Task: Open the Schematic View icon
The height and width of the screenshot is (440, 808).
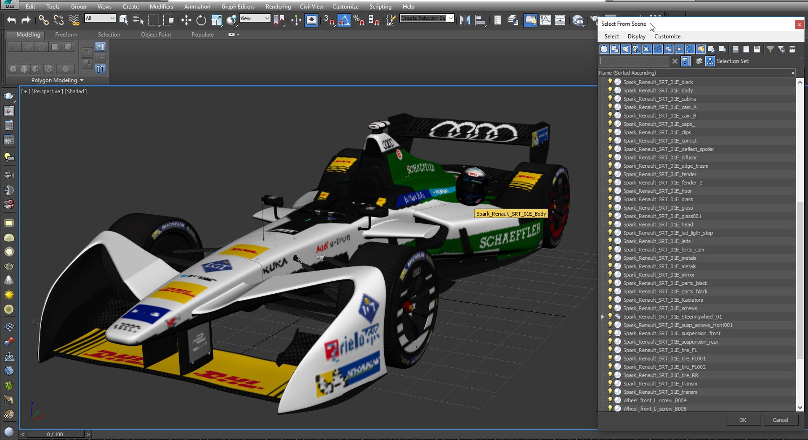Action: click(x=560, y=20)
